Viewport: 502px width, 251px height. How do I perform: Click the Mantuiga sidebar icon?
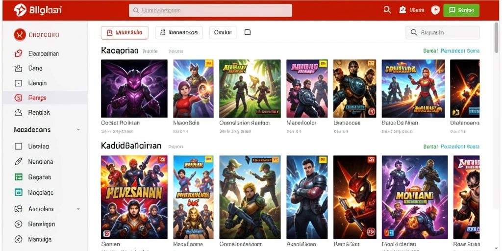point(19,239)
